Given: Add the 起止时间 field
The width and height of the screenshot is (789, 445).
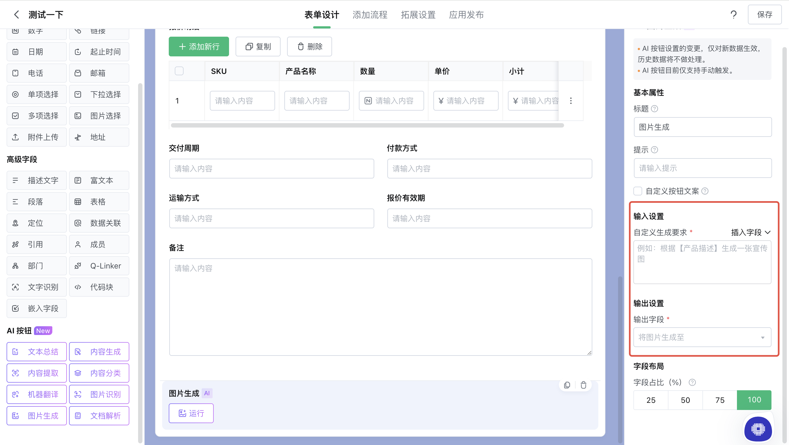Looking at the screenshot, I should tap(99, 52).
